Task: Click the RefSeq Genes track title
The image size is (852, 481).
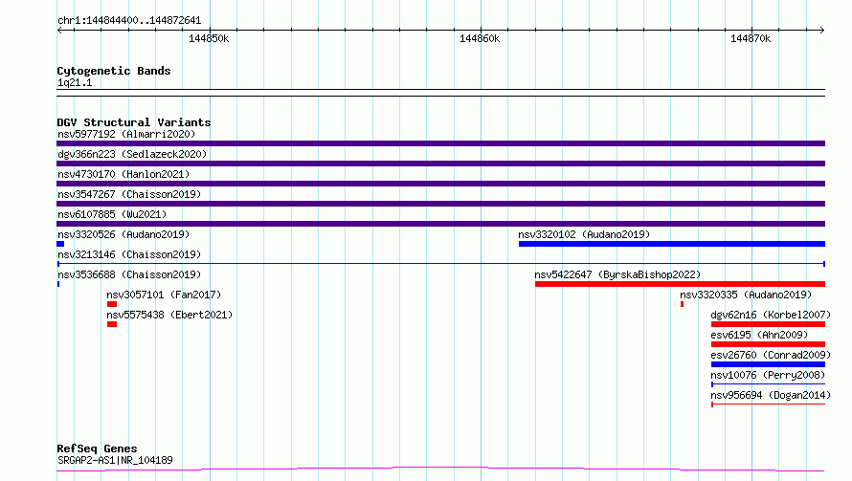Action: coord(97,448)
